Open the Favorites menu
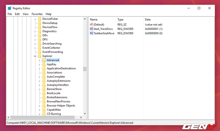Viewport: 220px width, 131px height. (37, 14)
